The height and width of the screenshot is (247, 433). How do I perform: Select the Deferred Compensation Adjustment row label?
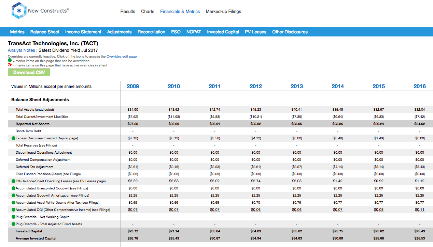tap(43, 160)
